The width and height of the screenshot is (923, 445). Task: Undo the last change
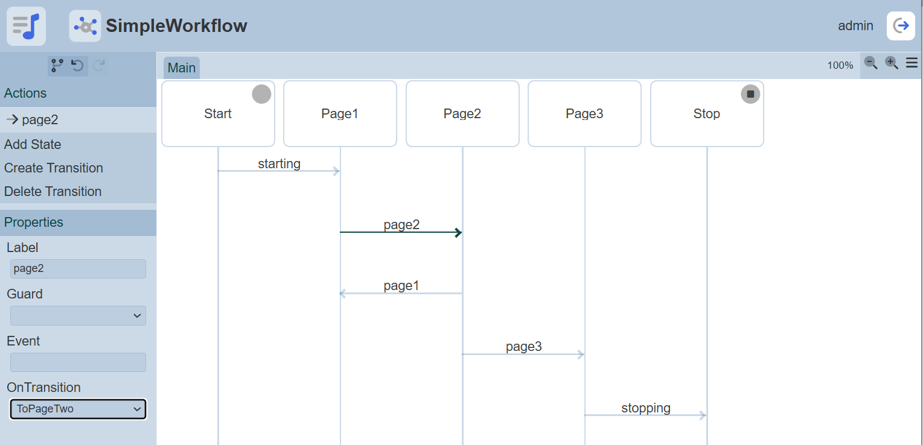pyautogui.click(x=77, y=65)
